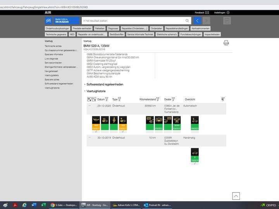
Task: Click engine oil service icon 2020 entry
Action: [96, 123]
